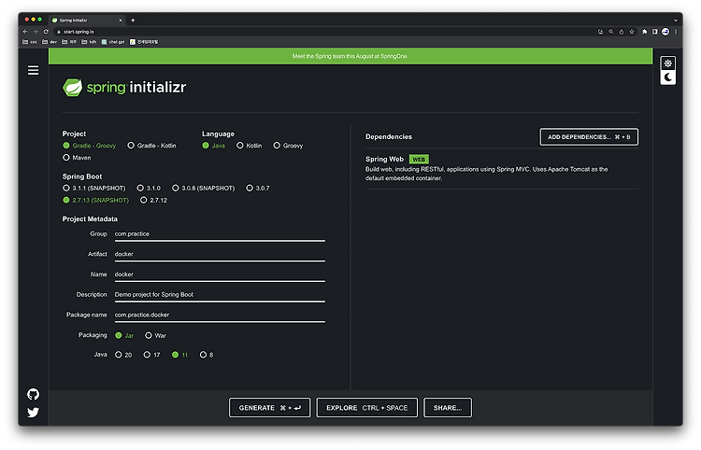Screen dimensions: 701x450
Task: Close the Spring Initializr tab
Action: point(121,21)
